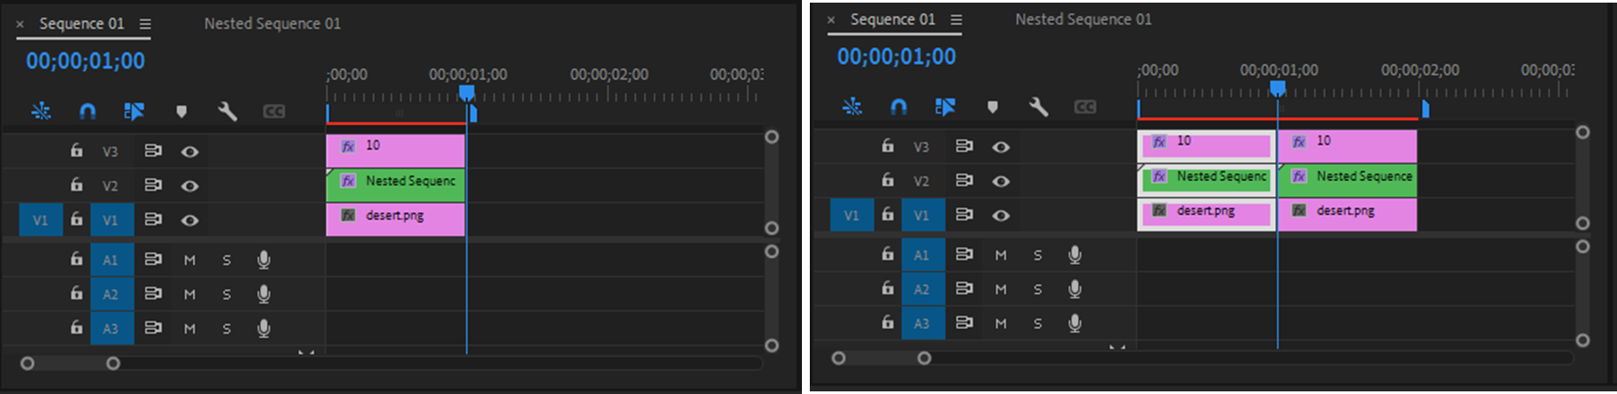The image size is (1617, 394).
Task: Solo track A1 in right timeline
Action: [x=1037, y=254]
